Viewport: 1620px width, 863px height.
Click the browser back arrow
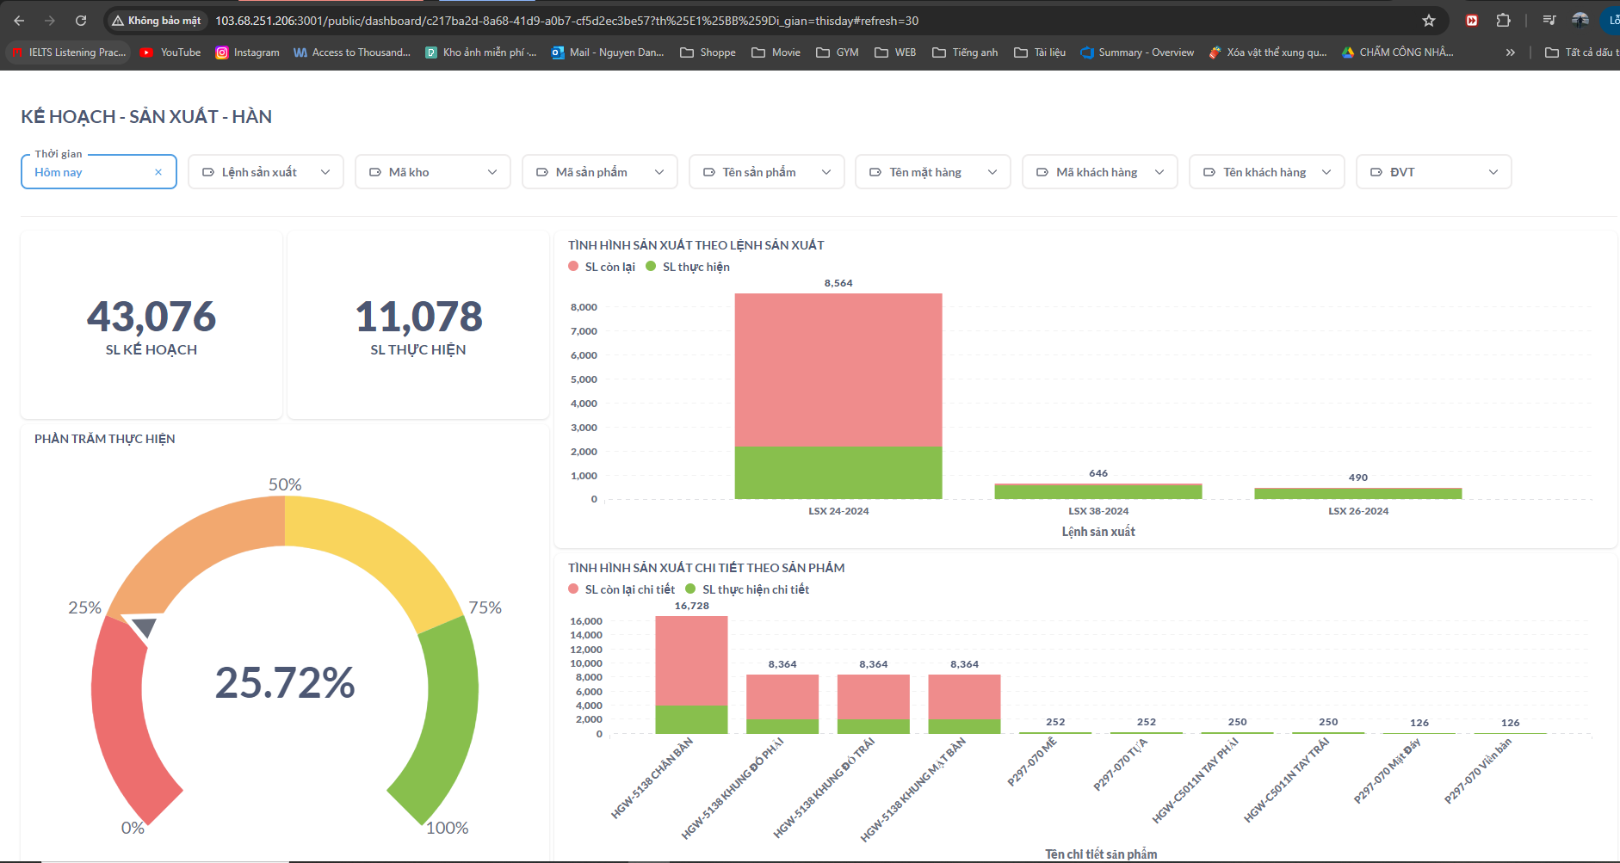click(17, 19)
